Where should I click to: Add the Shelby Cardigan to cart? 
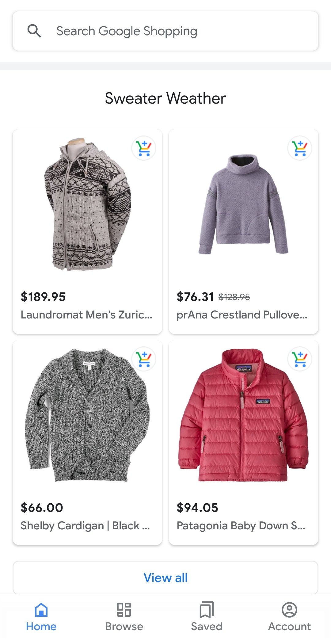[144, 359]
